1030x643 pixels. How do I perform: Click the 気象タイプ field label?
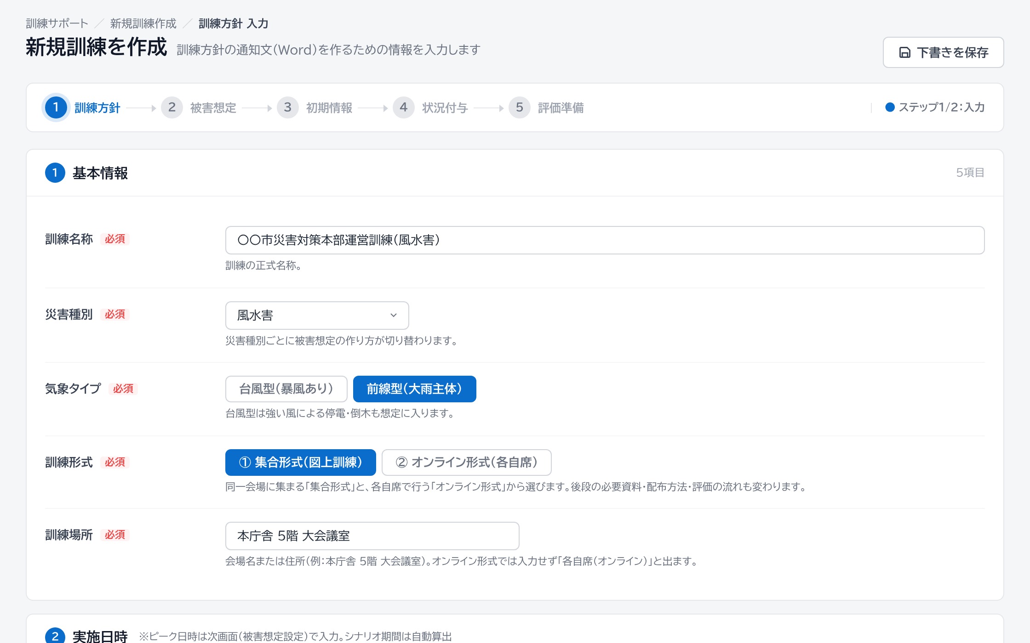[73, 389]
